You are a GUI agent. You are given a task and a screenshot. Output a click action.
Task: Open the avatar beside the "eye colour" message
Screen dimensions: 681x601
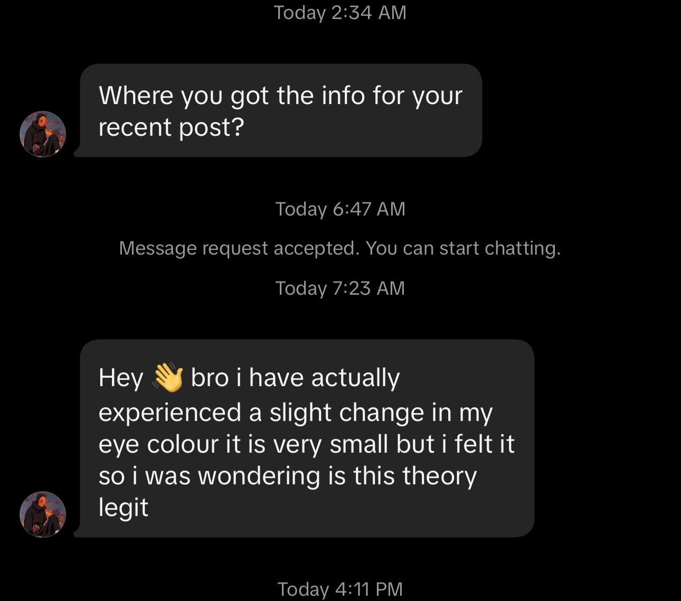click(x=43, y=514)
